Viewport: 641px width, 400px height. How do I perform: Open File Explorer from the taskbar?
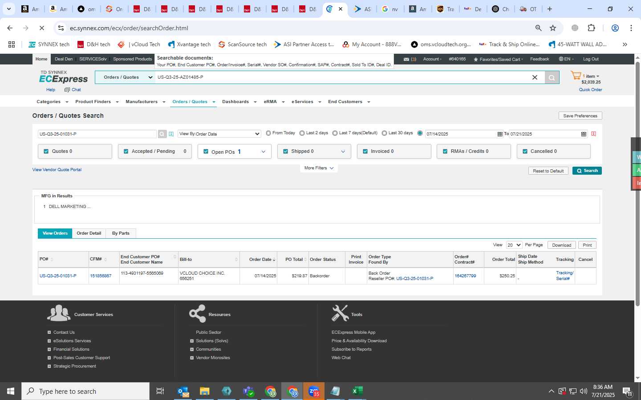click(204, 391)
